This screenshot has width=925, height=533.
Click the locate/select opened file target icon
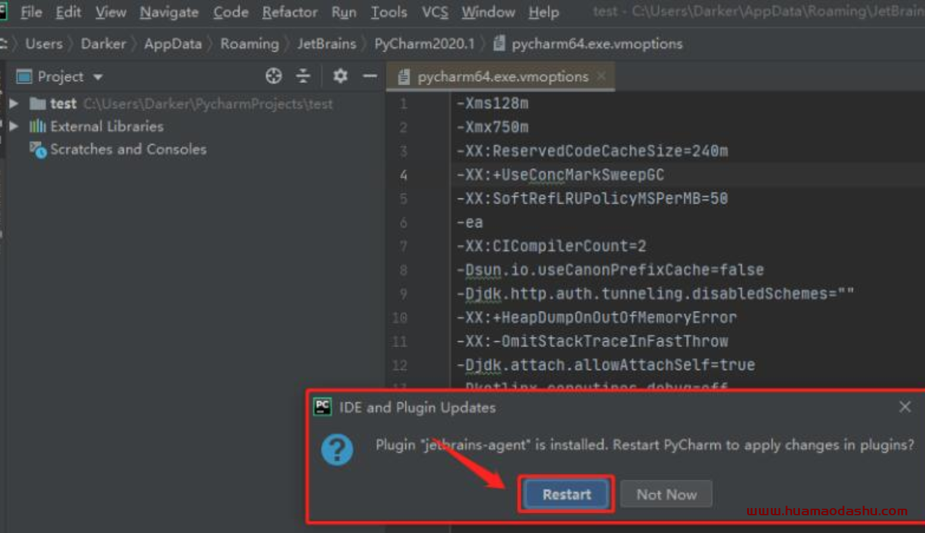(273, 76)
